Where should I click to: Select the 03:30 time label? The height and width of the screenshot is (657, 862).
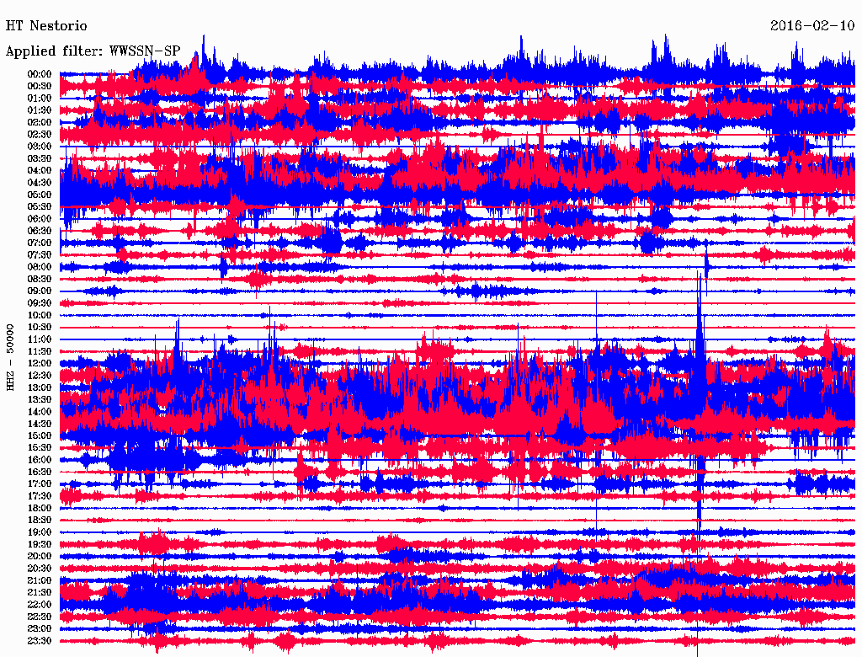pos(40,158)
